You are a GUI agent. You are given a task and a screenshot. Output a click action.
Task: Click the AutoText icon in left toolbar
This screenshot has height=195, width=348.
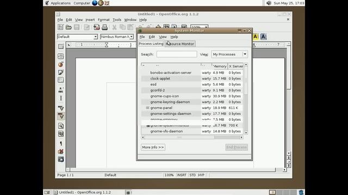pyautogui.click(x=60, y=90)
